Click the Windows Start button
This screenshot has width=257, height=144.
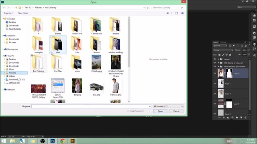4,141
